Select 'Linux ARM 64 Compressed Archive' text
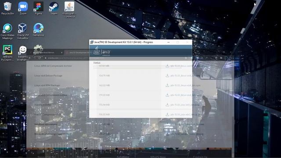281x158 pixels. pos(53,66)
